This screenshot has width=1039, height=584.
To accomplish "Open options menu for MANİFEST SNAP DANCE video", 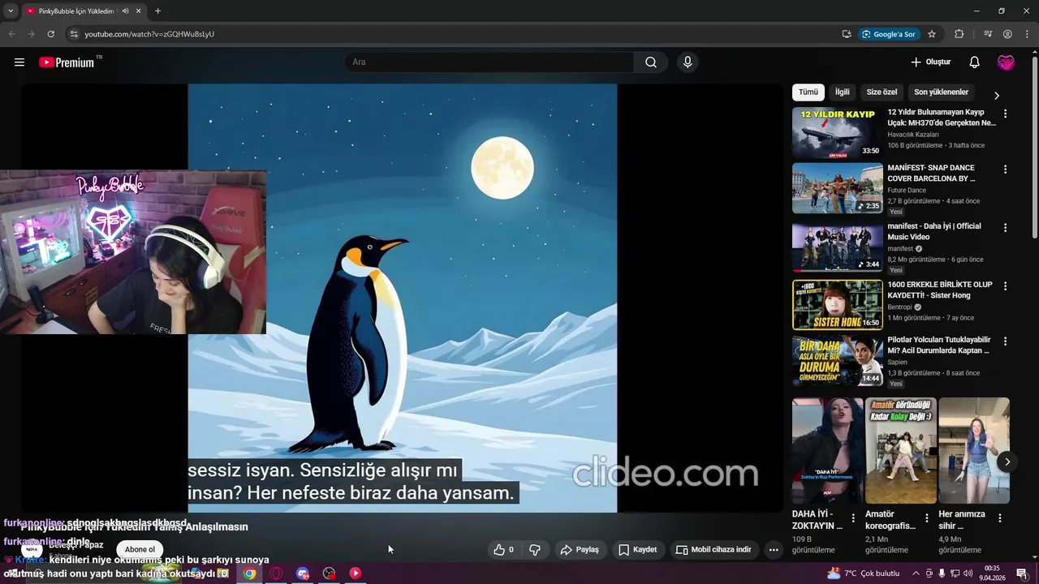I will [x=1005, y=170].
